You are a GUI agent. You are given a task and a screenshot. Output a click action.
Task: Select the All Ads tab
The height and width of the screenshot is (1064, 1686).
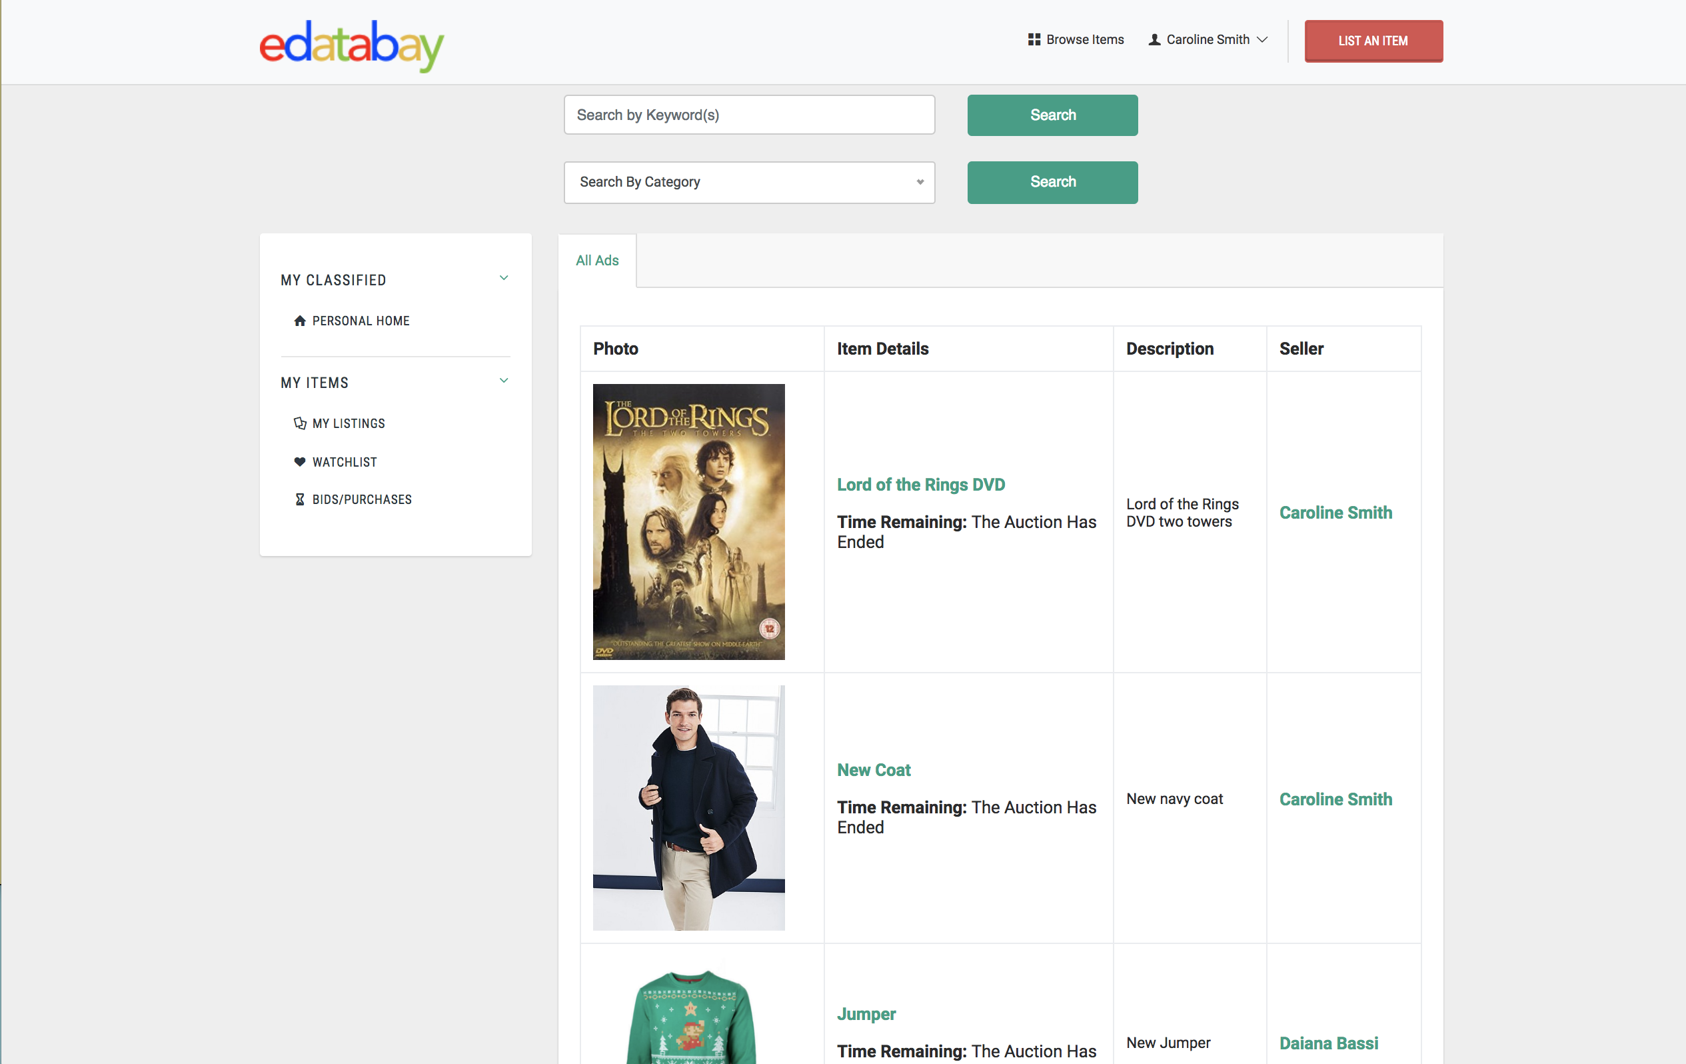coord(596,261)
